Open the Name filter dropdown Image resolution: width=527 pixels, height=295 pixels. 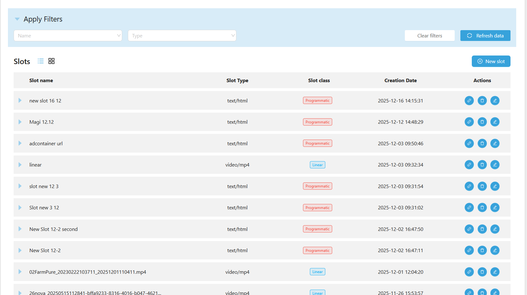pos(68,36)
